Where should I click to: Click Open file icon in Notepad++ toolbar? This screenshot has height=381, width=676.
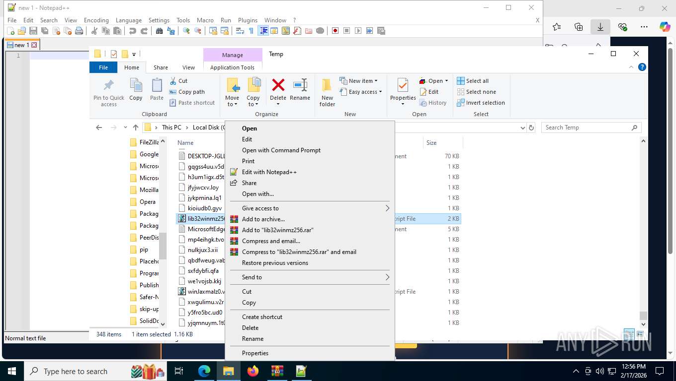[21, 31]
